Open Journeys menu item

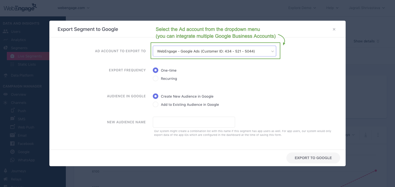pyautogui.click(x=18, y=171)
